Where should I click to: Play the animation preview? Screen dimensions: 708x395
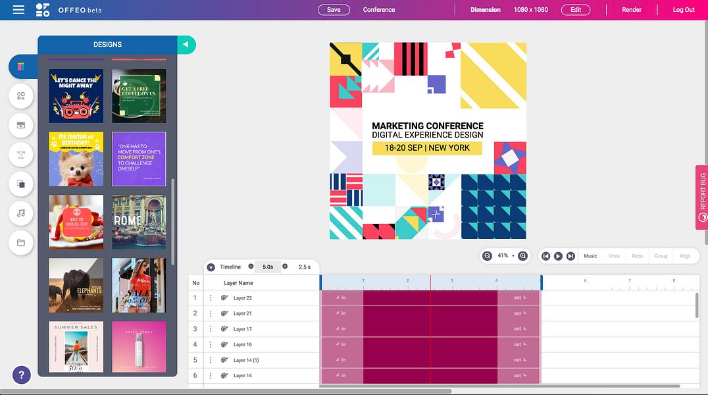pyautogui.click(x=558, y=256)
